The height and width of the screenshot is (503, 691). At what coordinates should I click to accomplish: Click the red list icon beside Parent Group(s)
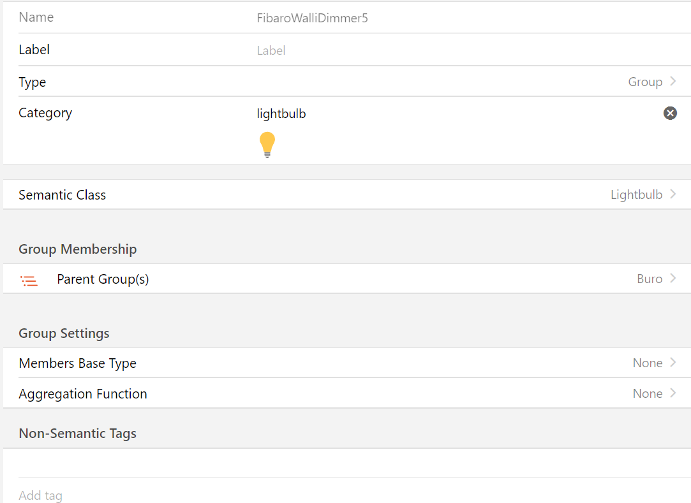click(x=29, y=280)
